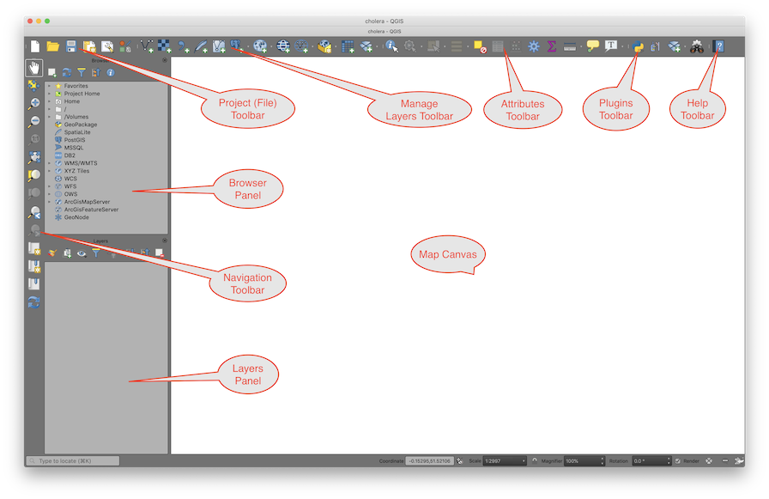769x499 pixels.
Task: Select GeoPackage in the Browser panel
Action: [x=80, y=125]
